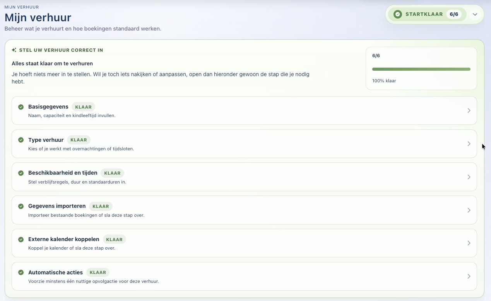The width and height of the screenshot is (491, 301).
Task: Click the 'Mijn verhuur' page heading
Action: 38,17
